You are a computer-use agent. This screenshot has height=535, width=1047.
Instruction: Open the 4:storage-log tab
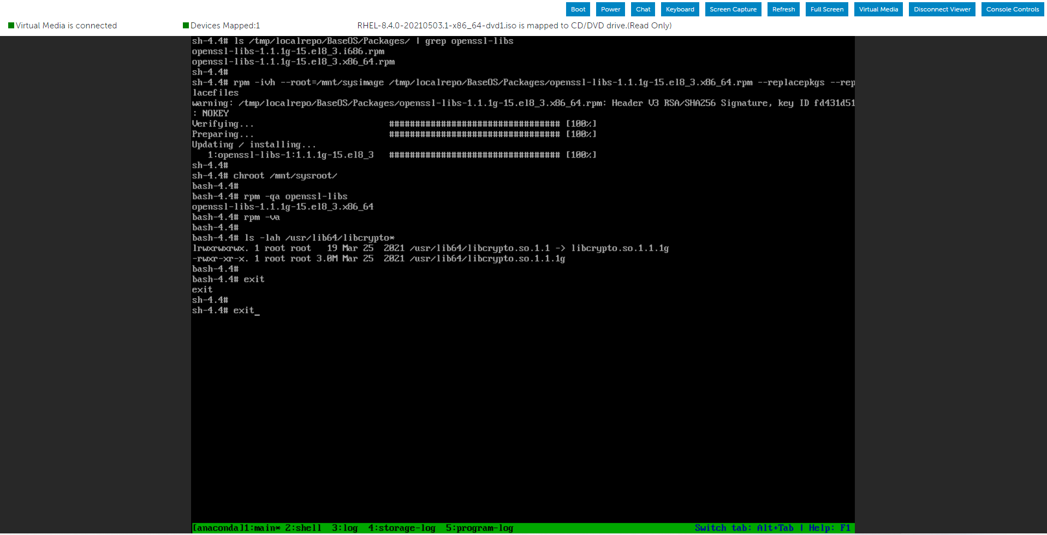(401, 527)
